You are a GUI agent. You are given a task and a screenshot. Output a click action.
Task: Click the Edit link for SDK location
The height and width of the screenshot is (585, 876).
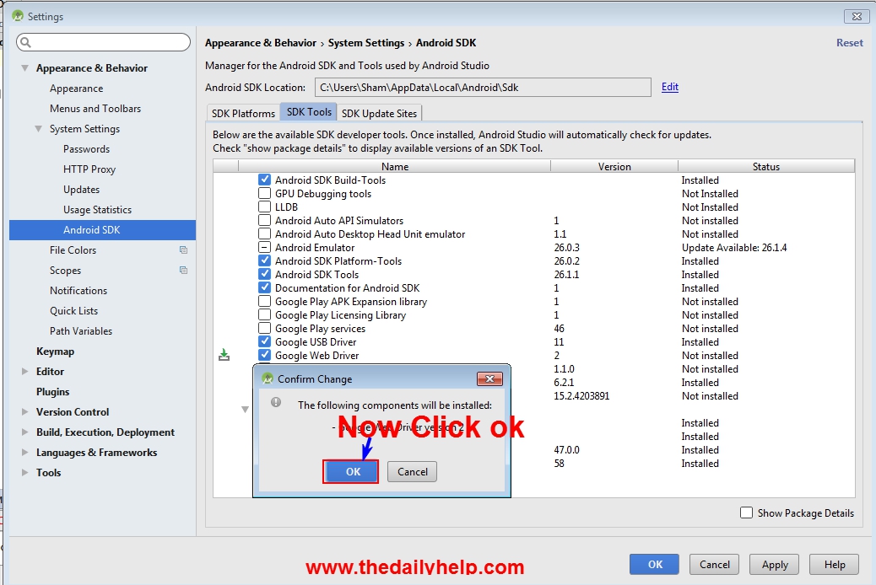(670, 87)
